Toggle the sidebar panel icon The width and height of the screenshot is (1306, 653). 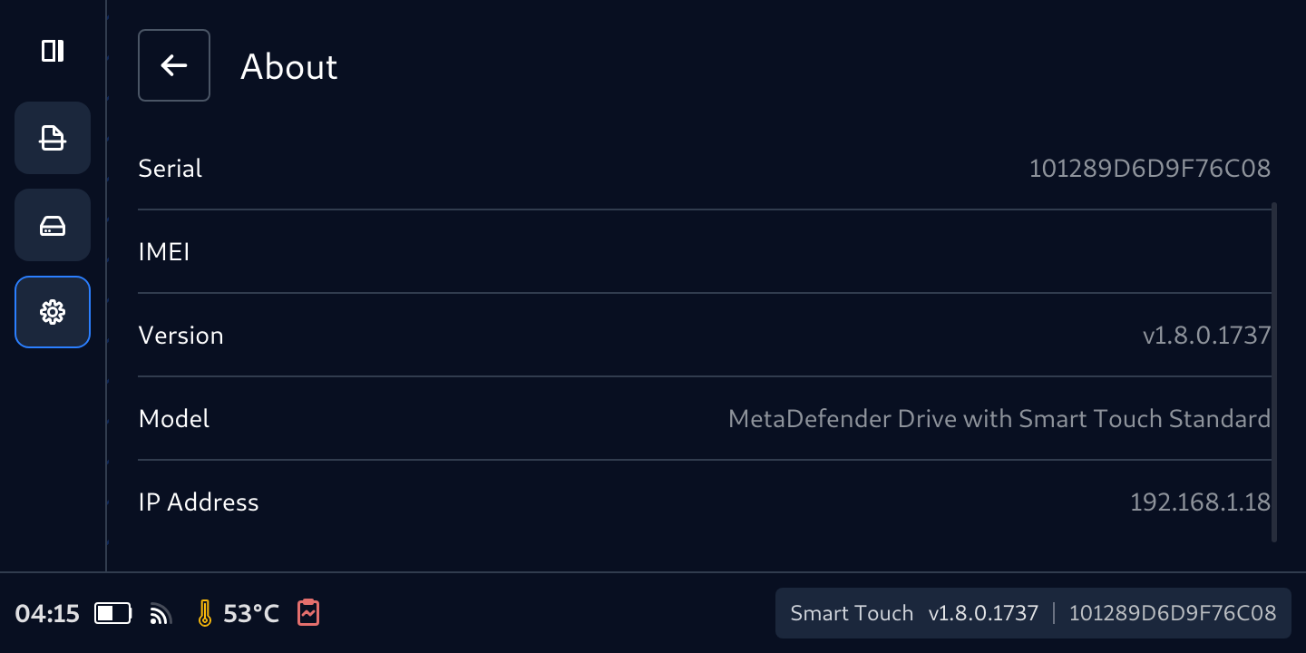pos(53,51)
